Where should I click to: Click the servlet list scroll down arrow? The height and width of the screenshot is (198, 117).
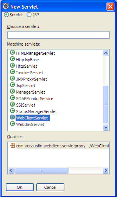[x=106, y=127]
